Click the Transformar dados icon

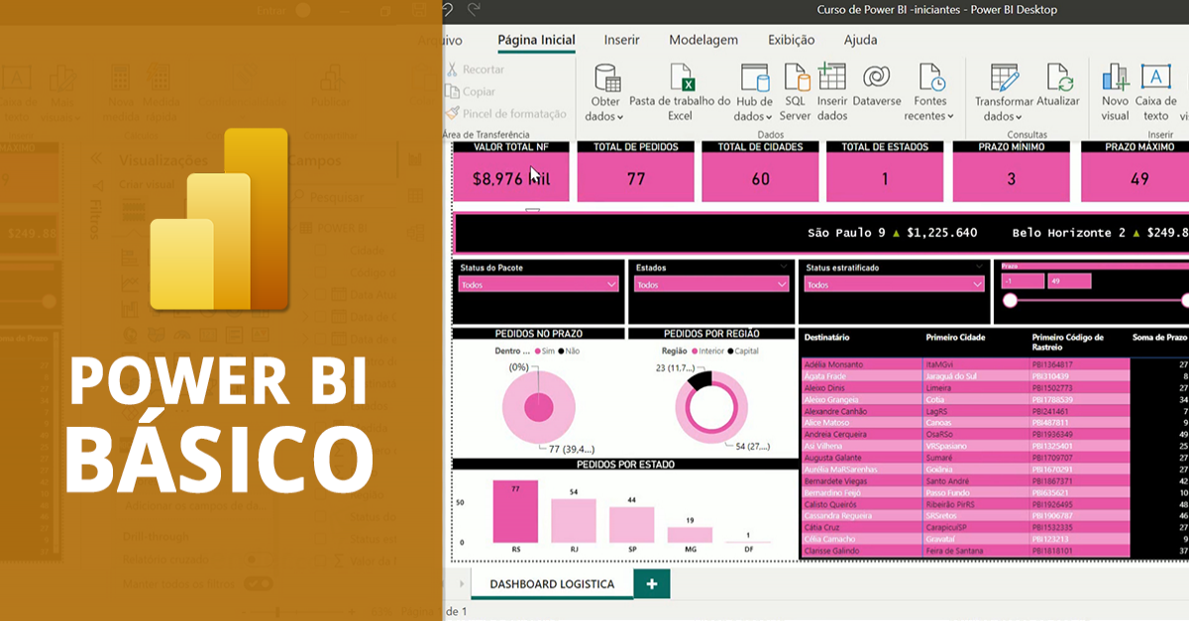[x=1005, y=77]
